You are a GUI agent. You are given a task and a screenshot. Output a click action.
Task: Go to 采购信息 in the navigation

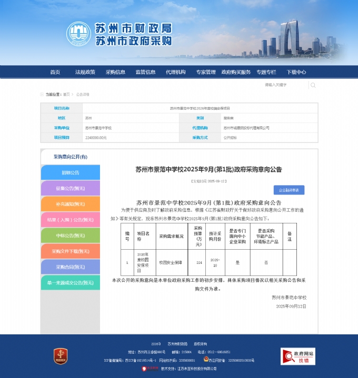point(115,72)
